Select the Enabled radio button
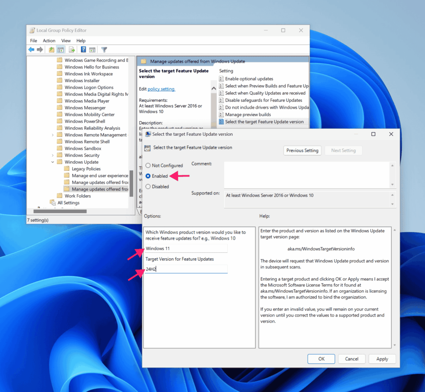Screen dimensions: 425x392 point(148,176)
